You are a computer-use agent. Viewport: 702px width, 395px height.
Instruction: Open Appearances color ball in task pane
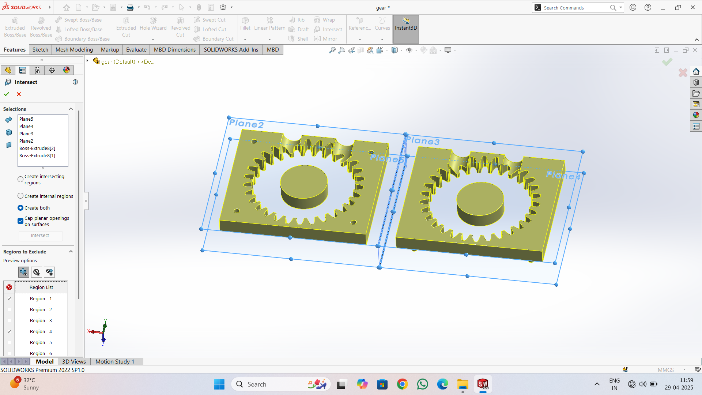(696, 115)
